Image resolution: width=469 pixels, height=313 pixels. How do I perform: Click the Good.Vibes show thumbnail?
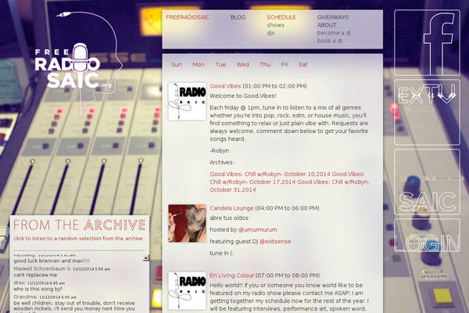coord(188,102)
